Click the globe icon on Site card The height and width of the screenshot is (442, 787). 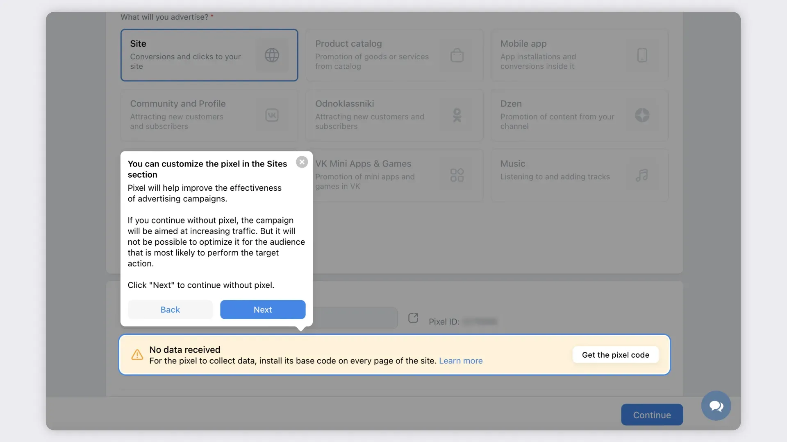pyautogui.click(x=272, y=55)
